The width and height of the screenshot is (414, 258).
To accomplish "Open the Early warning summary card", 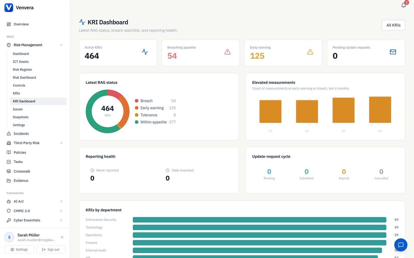I will pyautogui.click(x=283, y=53).
